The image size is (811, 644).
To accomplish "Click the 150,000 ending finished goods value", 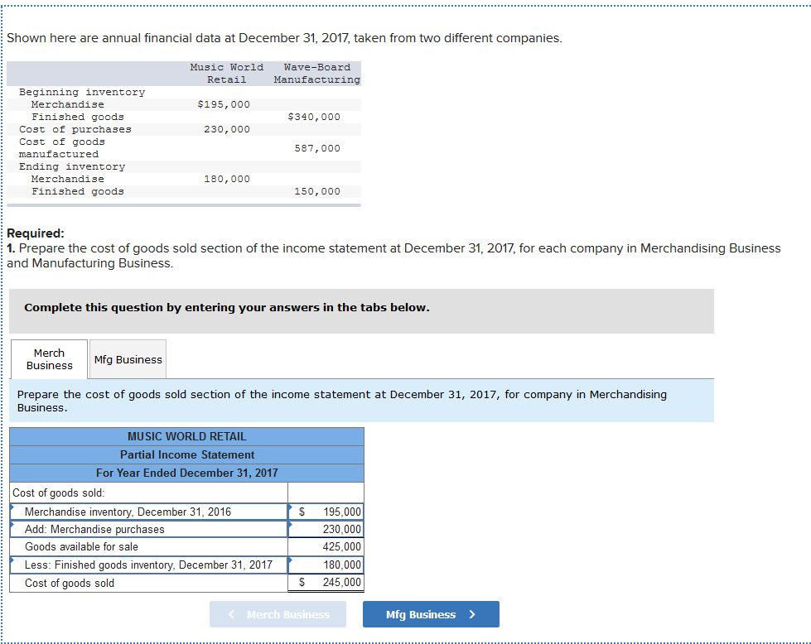I will [317, 191].
